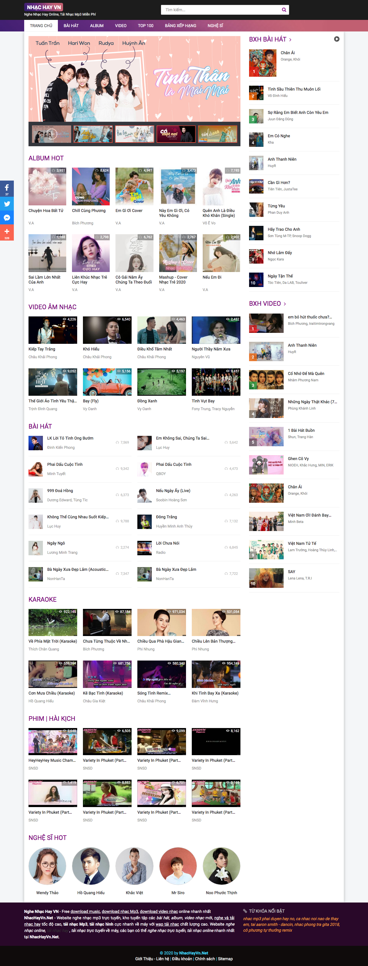The height and width of the screenshot is (966, 368).
Task: Open the Chill Cùng Phương album cover
Action: (x=91, y=186)
